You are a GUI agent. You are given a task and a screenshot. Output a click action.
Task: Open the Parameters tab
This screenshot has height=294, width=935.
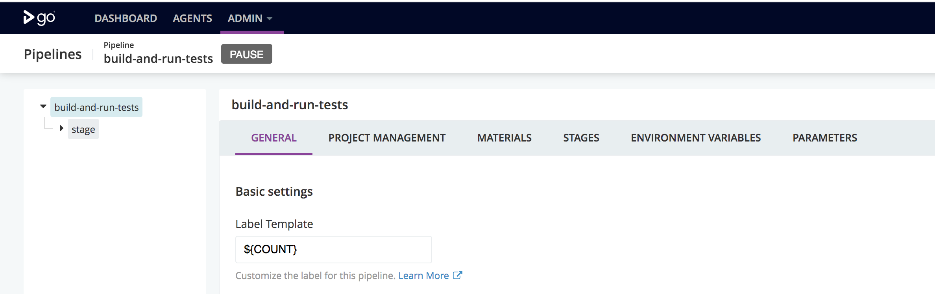click(x=824, y=138)
